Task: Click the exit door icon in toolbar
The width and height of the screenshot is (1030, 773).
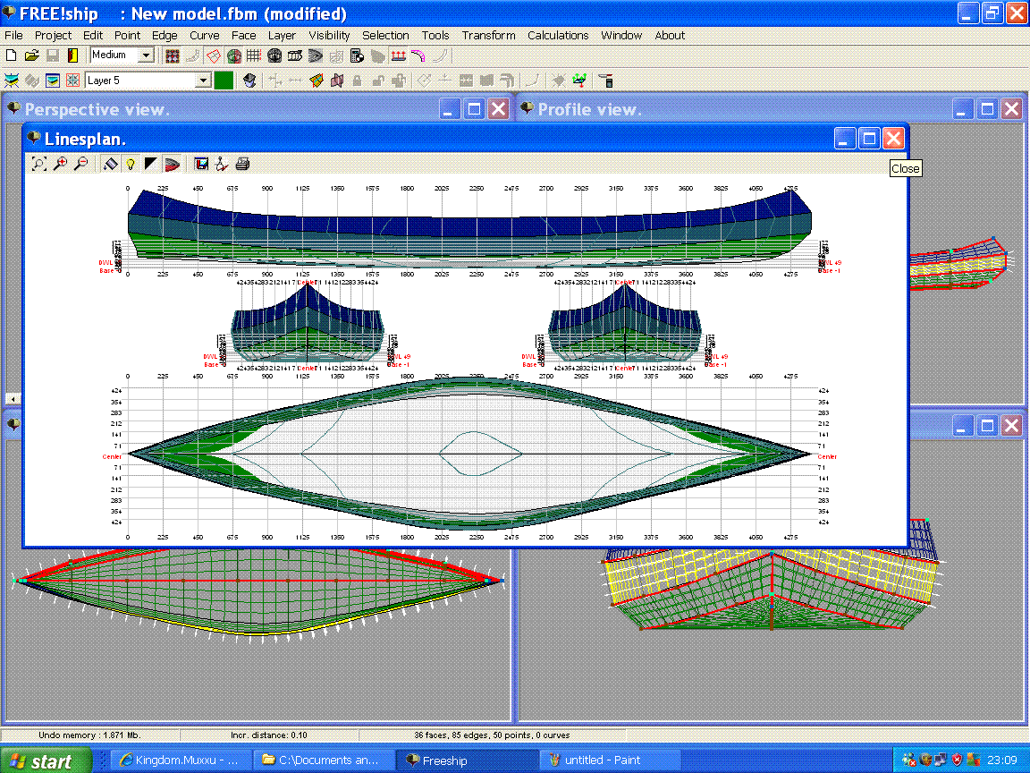Action: [x=72, y=55]
